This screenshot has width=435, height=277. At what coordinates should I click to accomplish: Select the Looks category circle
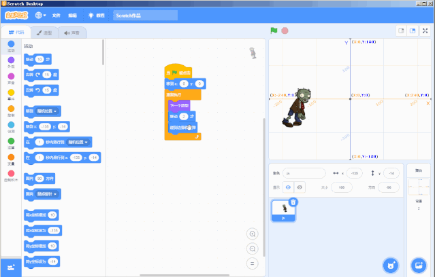tap(11, 60)
